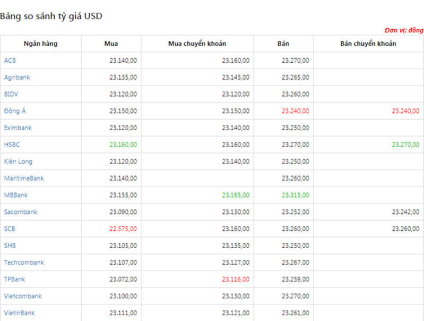
Task: Open the MaritimeBank link
Action: (24, 178)
